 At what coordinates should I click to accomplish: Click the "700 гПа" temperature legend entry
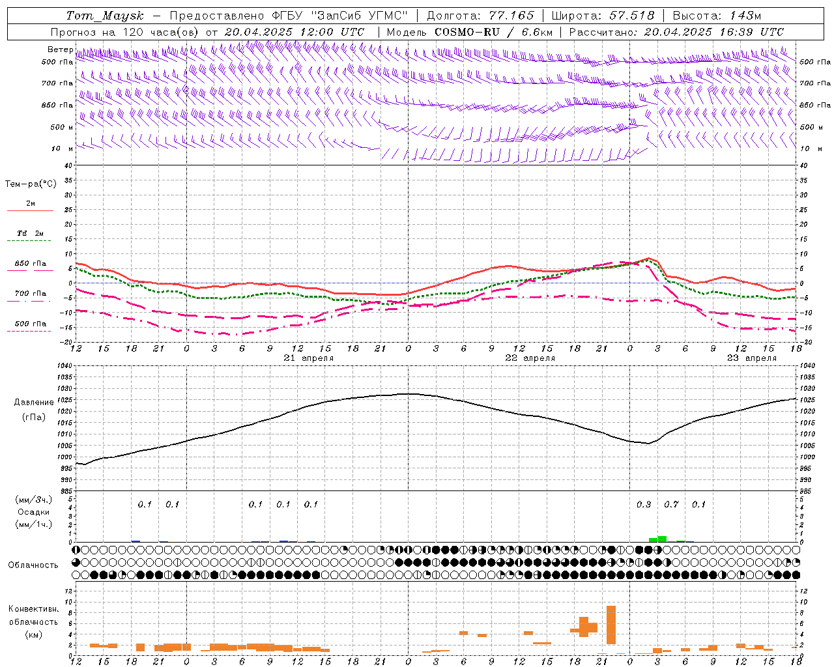pos(31,294)
